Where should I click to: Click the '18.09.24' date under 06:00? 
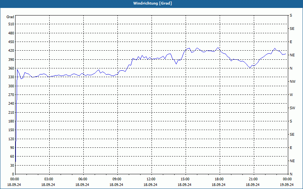(x=82, y=185)
